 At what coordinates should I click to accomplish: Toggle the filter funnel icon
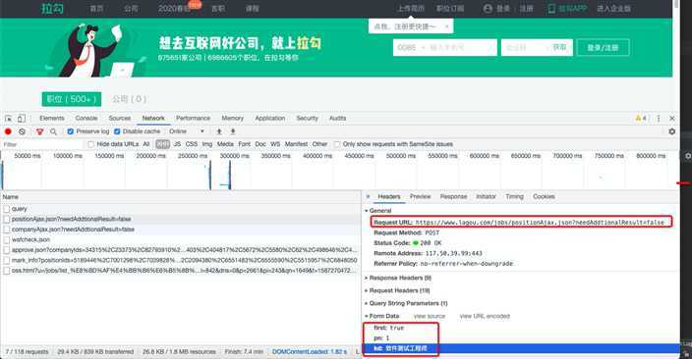coord(40,131)
